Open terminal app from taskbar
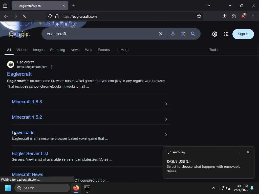The width and height of the screenshot is (259, 194). [87, 188]
